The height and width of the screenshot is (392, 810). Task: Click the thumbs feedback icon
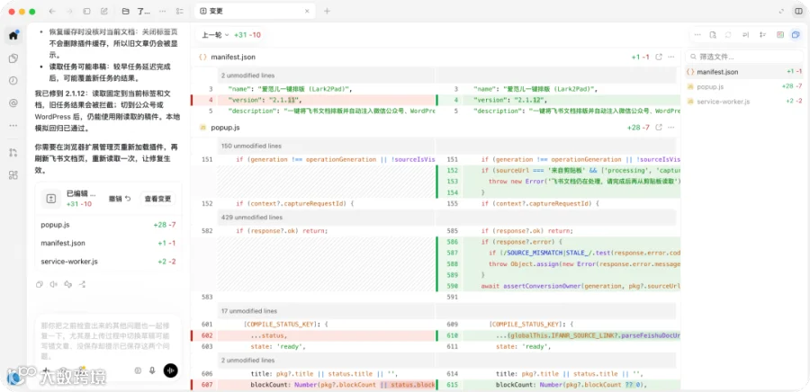(67, 284)
